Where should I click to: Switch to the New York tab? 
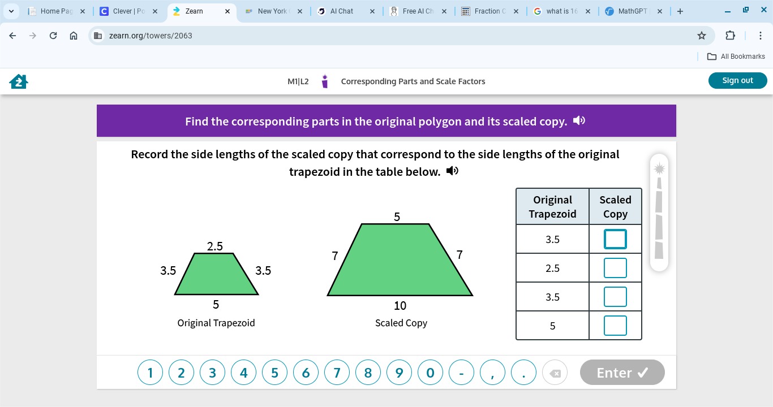274,11
